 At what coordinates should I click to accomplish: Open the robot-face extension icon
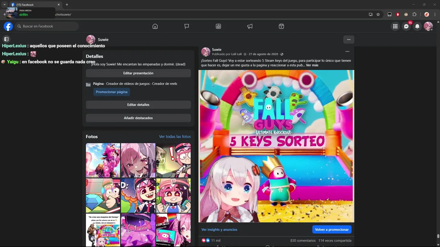(x=389, y=14)
